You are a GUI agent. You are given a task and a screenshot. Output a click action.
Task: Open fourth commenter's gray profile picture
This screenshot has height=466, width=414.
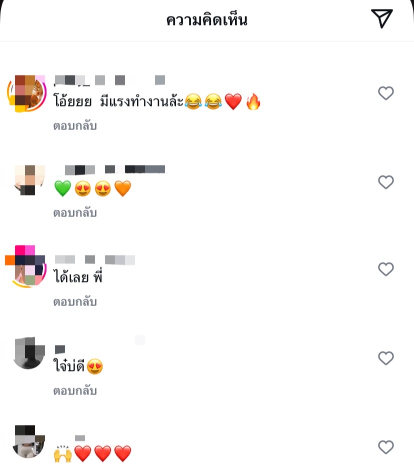pos(29,353)
